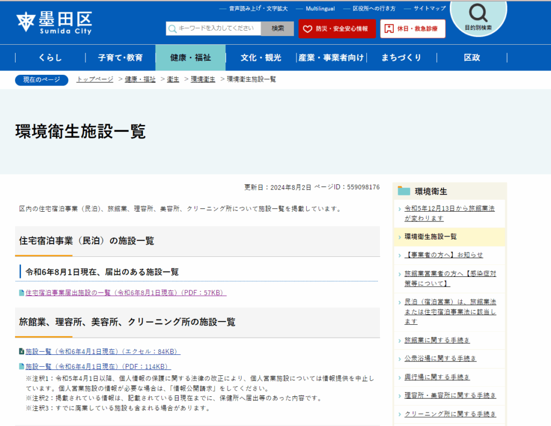The width and height of the screenshot is (551, 426).
Task: Click the PDF icon for minpaku facility list
Action: pos(22,293)
